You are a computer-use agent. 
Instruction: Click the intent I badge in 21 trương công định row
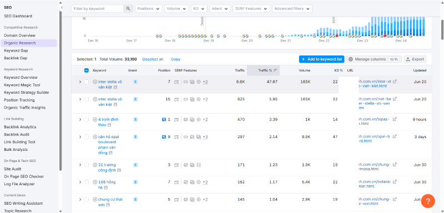[x=135, y=165]
